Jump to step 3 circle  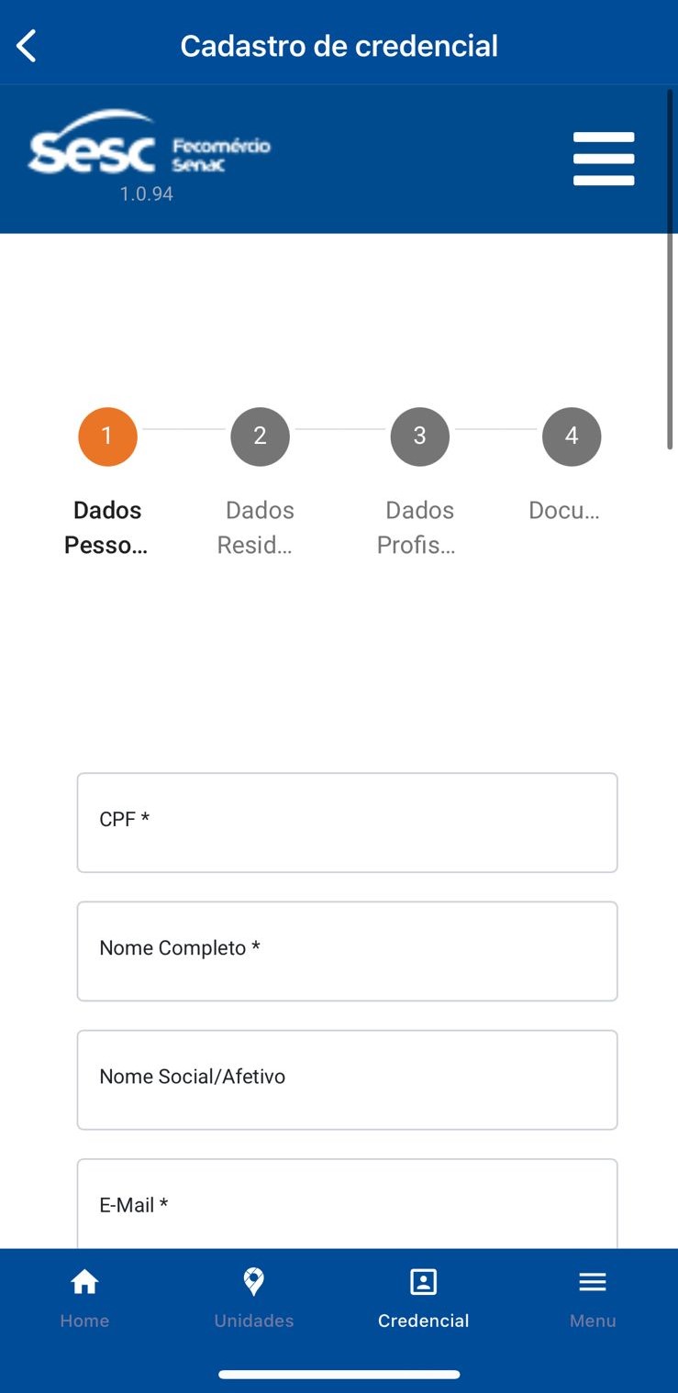tap(419, 437)
